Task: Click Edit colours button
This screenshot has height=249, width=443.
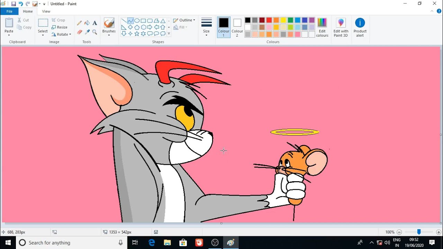Action: point(322,27)
